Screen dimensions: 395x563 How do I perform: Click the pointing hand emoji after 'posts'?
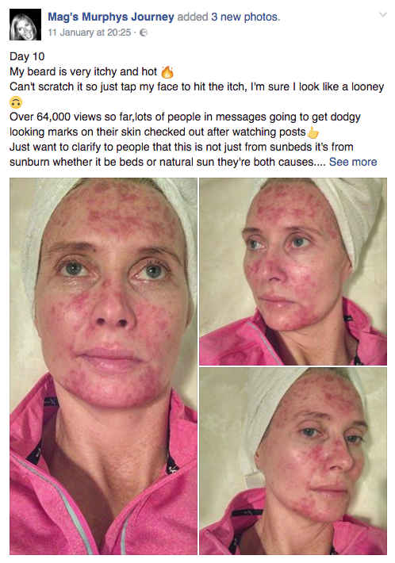(313, 132)
